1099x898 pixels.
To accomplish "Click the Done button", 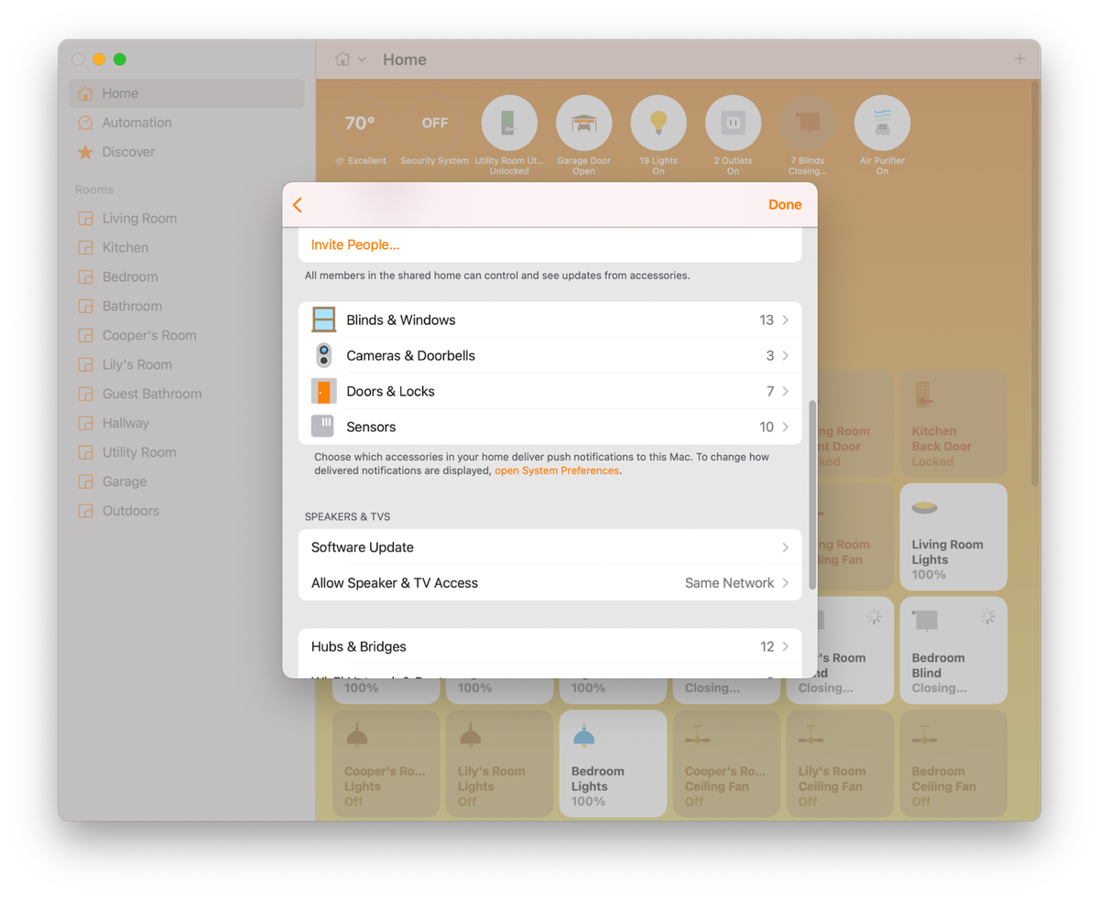I will (785, 204).
